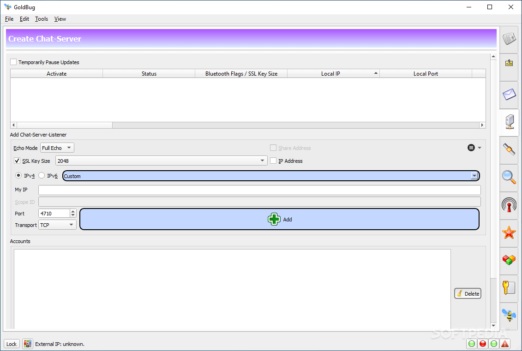Click the red status light in the status bar

tap(482, 344)
